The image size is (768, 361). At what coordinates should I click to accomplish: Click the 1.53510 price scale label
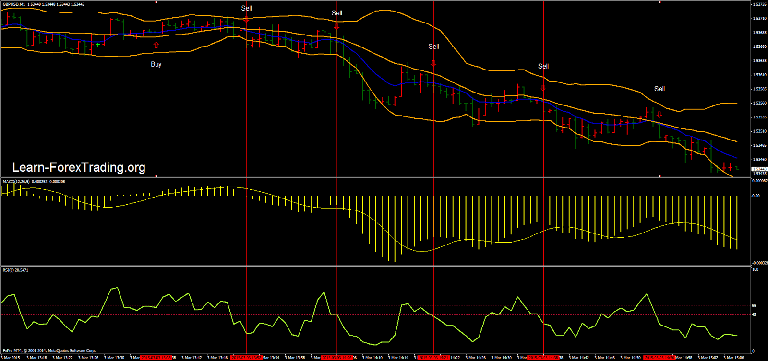pyautogui.click(x=759, y=131)
